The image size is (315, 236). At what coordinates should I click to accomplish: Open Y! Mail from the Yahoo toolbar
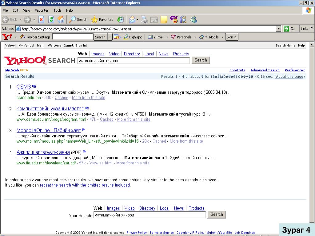pyautogui.click(x=155, y=37)
